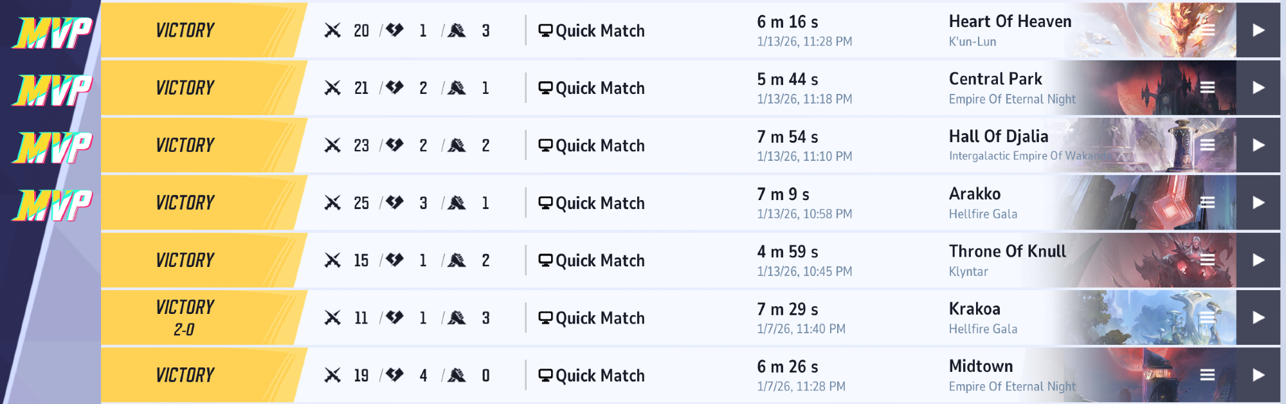This screenshot has height=404, width=1286.
Task: Click the Victory banner for the Midtown match
Action: (x=185, y=375)
